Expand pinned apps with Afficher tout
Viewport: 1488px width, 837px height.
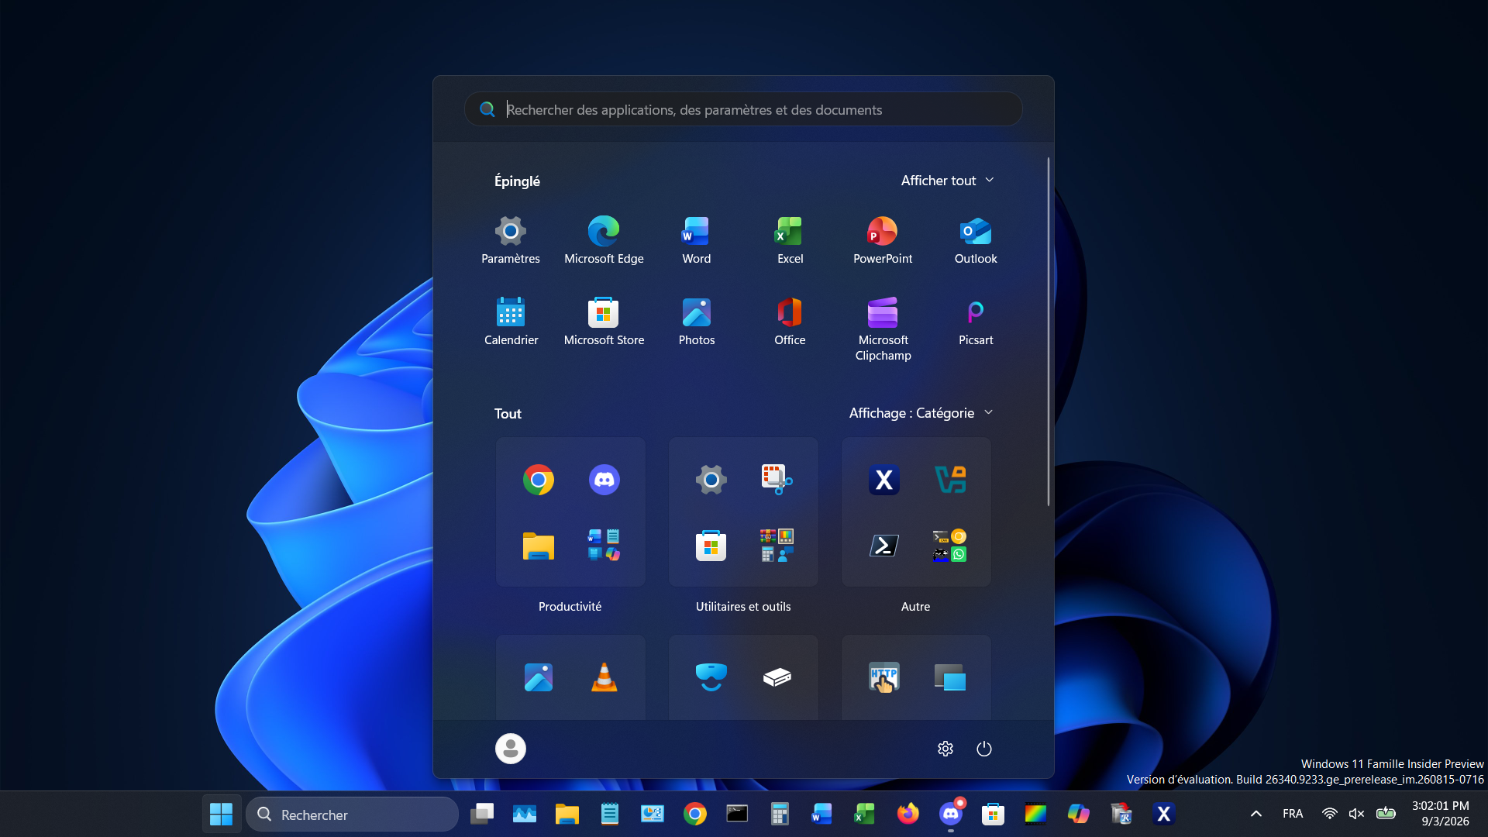947,181
